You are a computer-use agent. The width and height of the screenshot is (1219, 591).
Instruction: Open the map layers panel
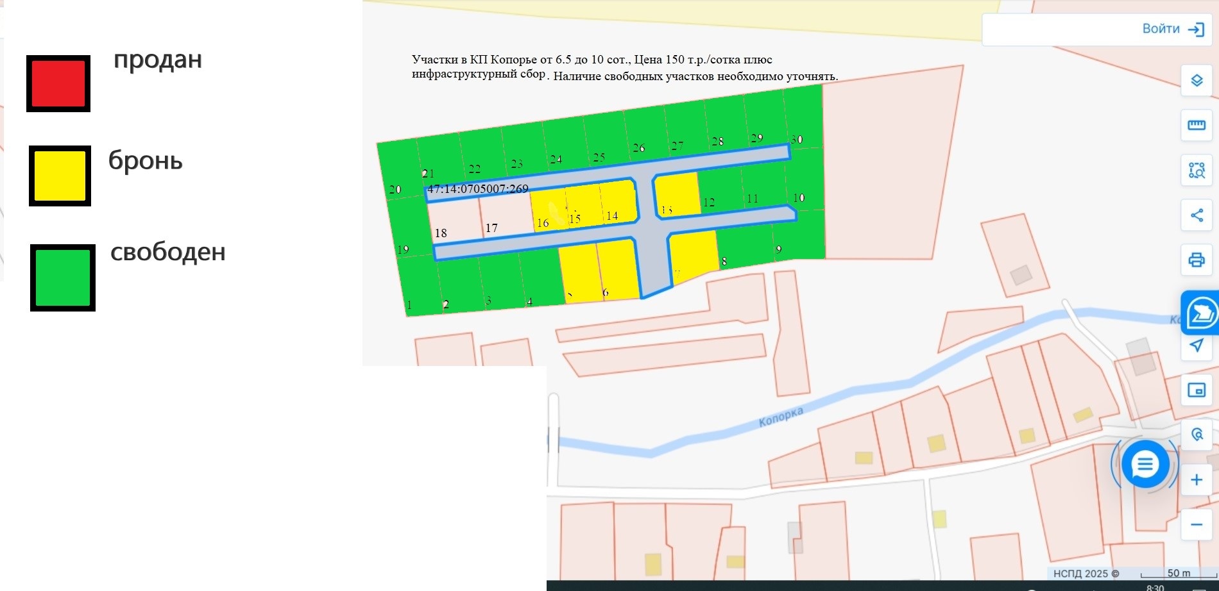tap(1197, 81)
